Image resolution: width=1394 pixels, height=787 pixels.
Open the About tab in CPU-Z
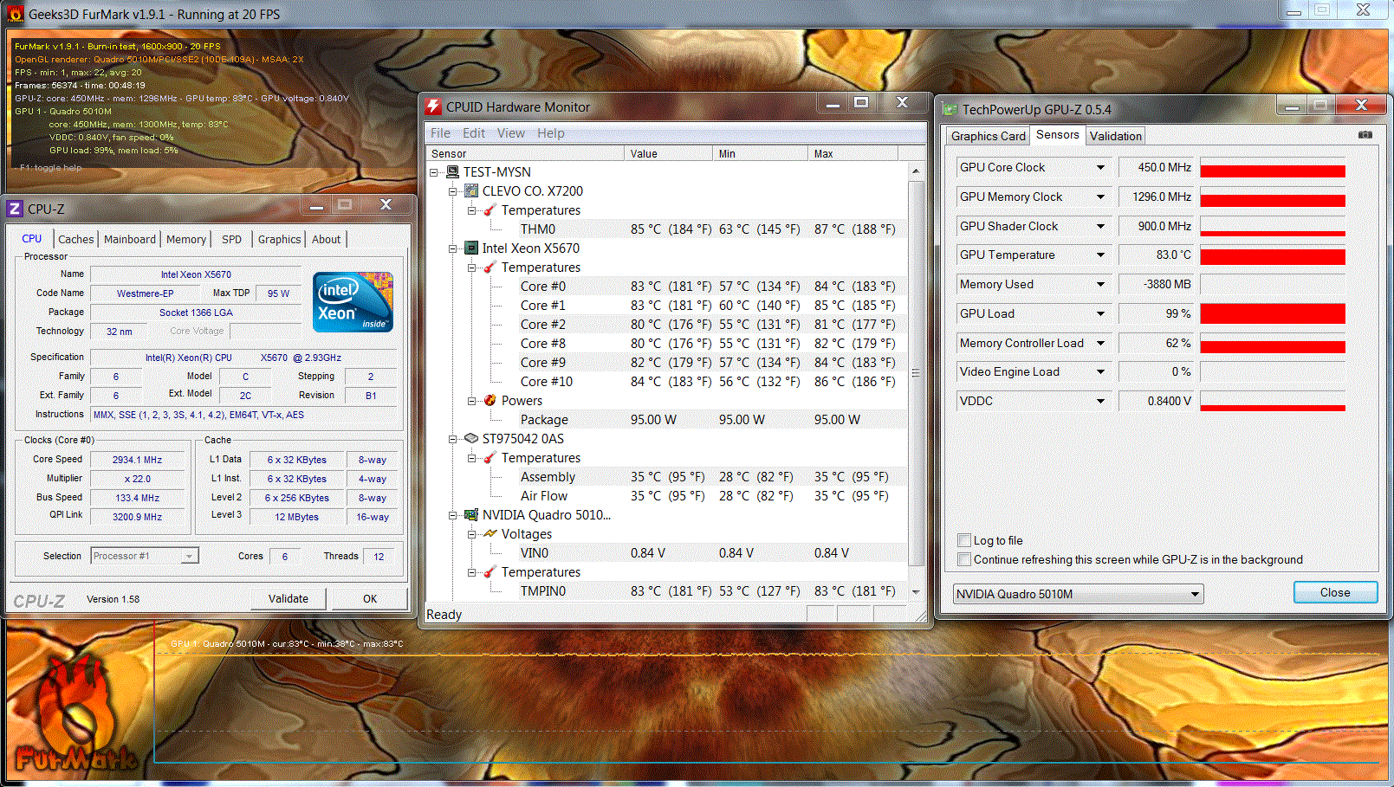326,240
